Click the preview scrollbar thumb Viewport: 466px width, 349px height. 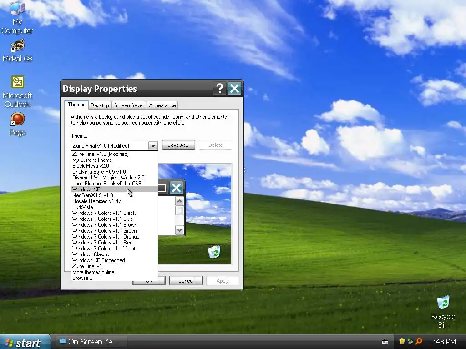click(179, 210)
